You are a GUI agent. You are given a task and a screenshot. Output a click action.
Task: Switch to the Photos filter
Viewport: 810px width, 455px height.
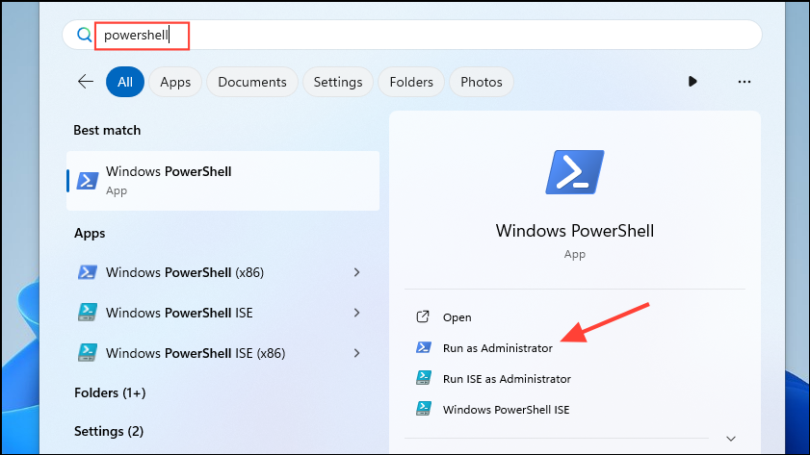click(482, 82)
